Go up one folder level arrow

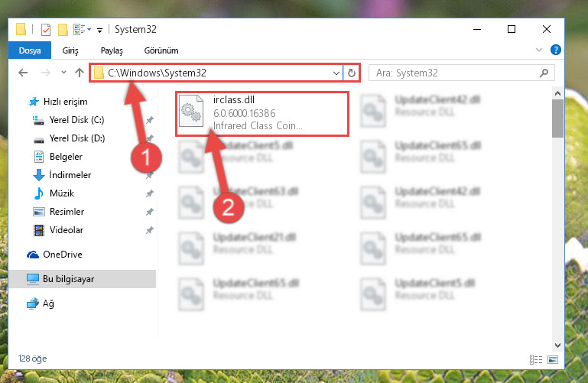79,73
